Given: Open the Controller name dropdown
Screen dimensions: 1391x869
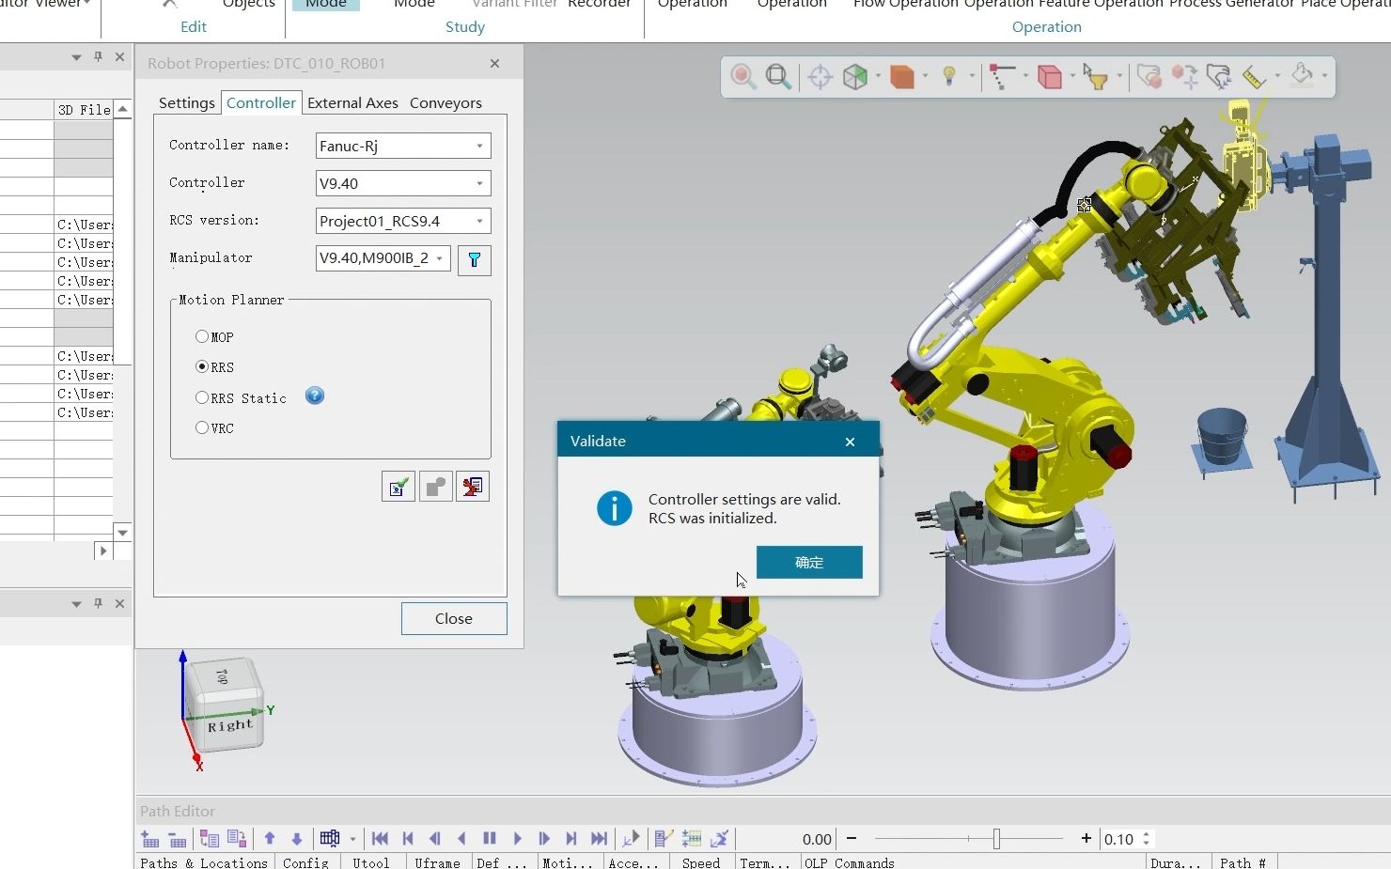Looking at the screenshot, I should [479, 146].
